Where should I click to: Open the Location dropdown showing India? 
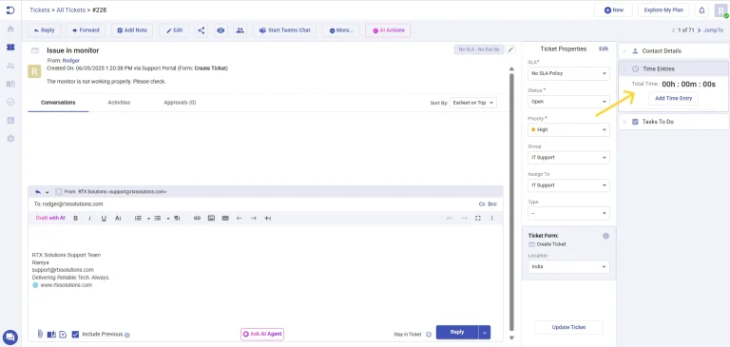point(568,267)
